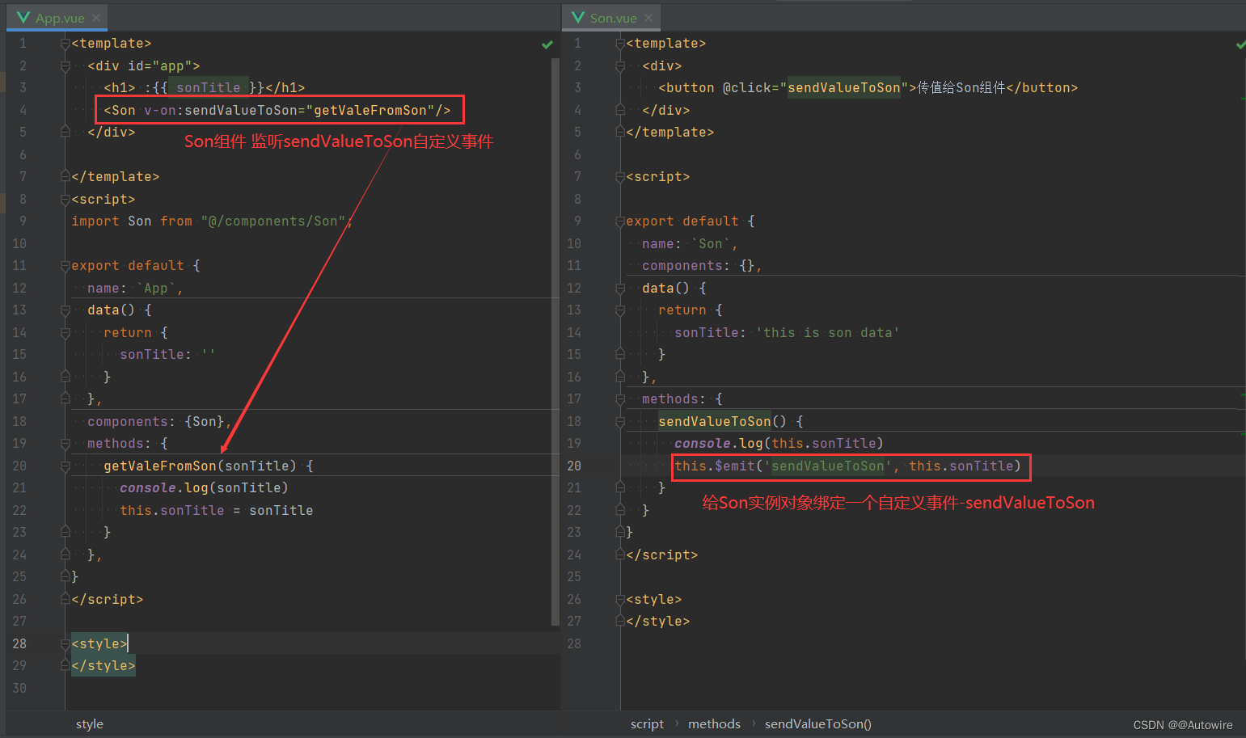1246x738 pixels.
Task: Click '{{ sonTitle }}' interpolation in App.vue h1
Action: (208, 88)
